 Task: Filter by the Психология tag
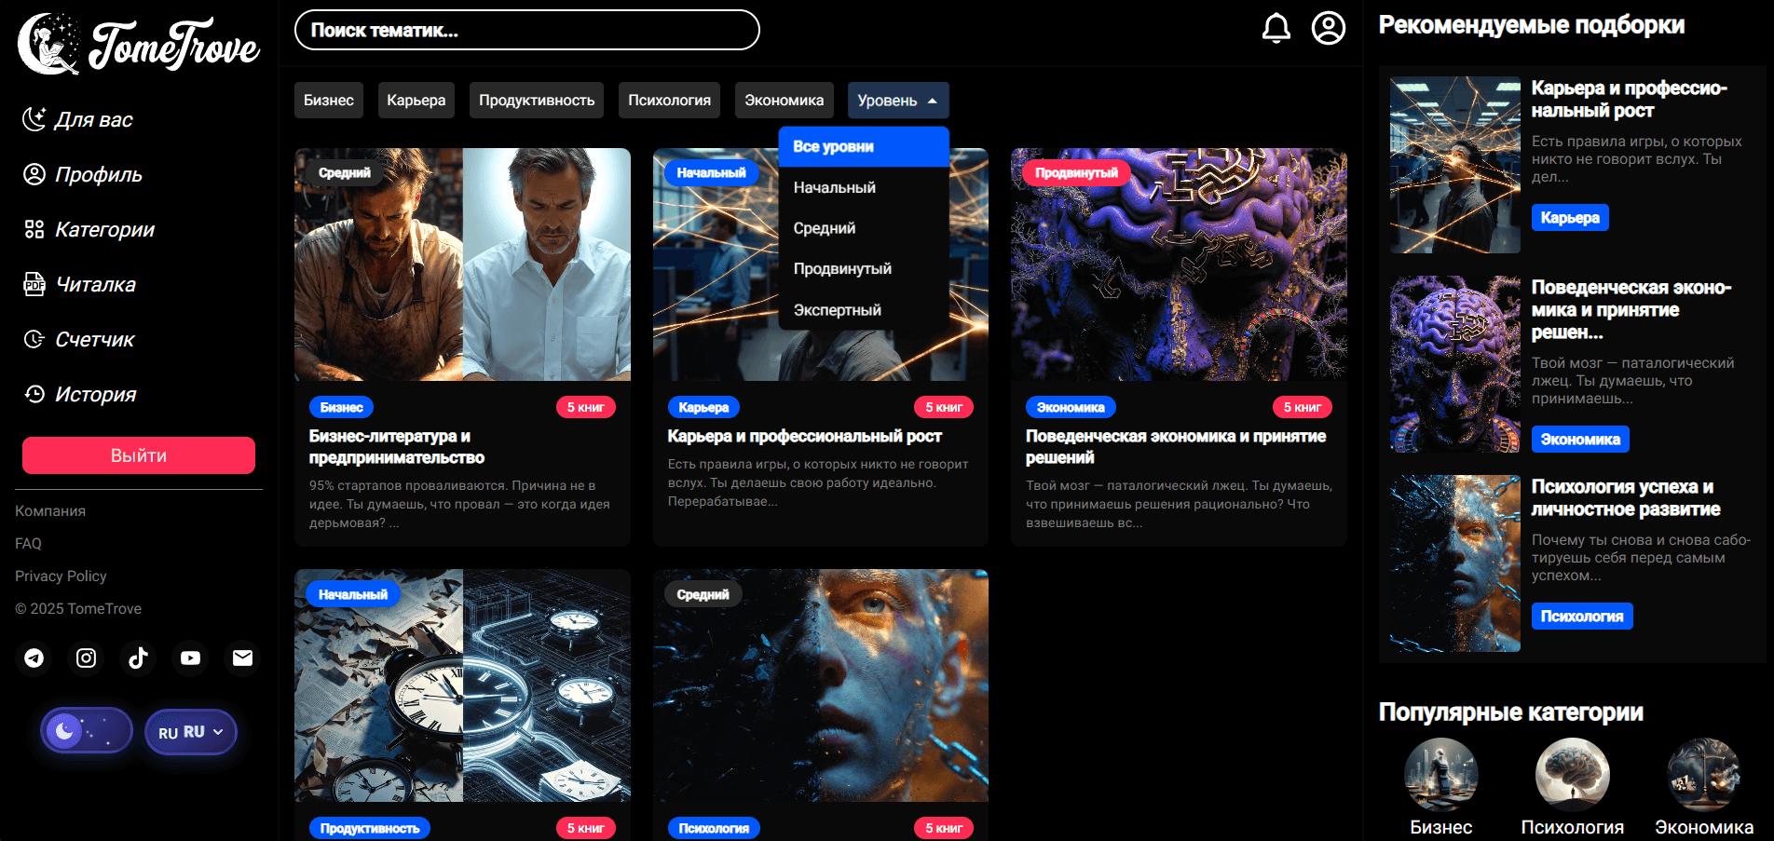click(x=669, y=101)
